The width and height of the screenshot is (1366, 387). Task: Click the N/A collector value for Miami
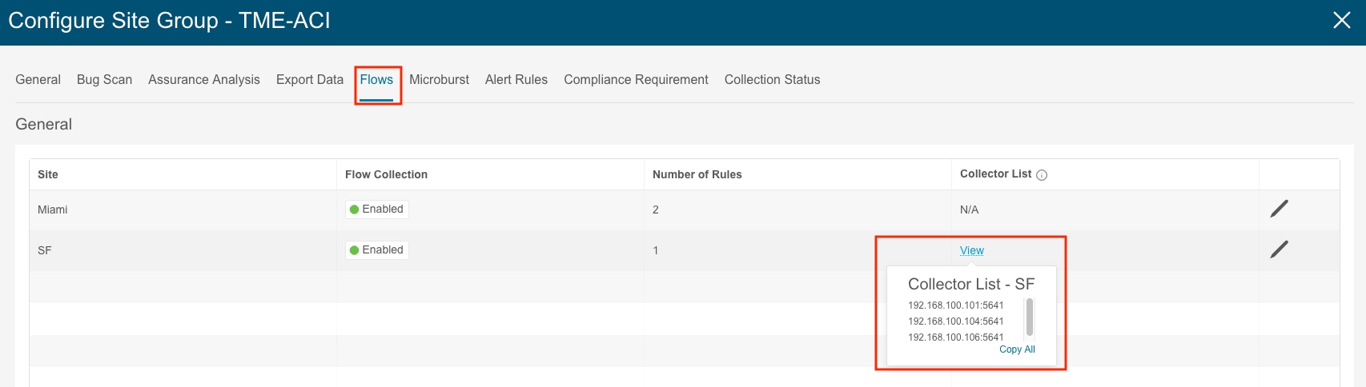coord(969,209)
